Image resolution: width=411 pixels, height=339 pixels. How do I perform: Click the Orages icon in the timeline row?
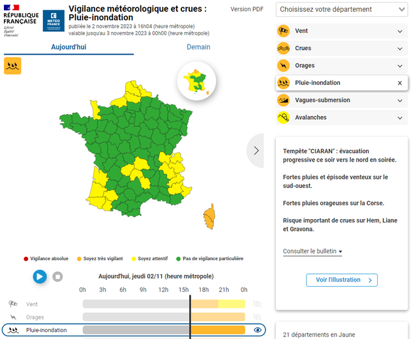click(13, 317)
